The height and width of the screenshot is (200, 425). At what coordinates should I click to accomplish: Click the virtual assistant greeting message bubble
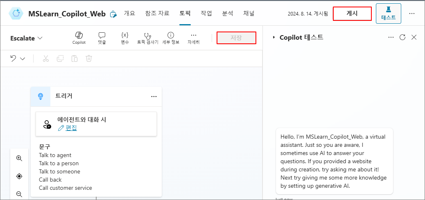334,161
